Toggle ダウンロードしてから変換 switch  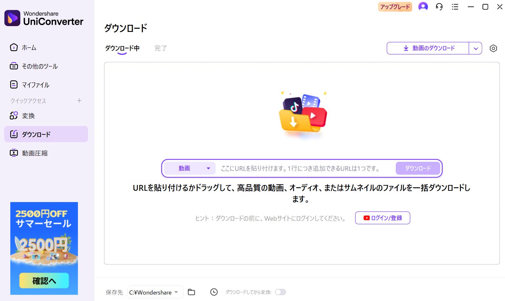coord(280,292)
